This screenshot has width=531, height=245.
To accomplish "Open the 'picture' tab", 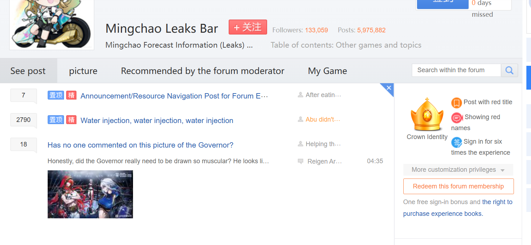I will 83,71.
